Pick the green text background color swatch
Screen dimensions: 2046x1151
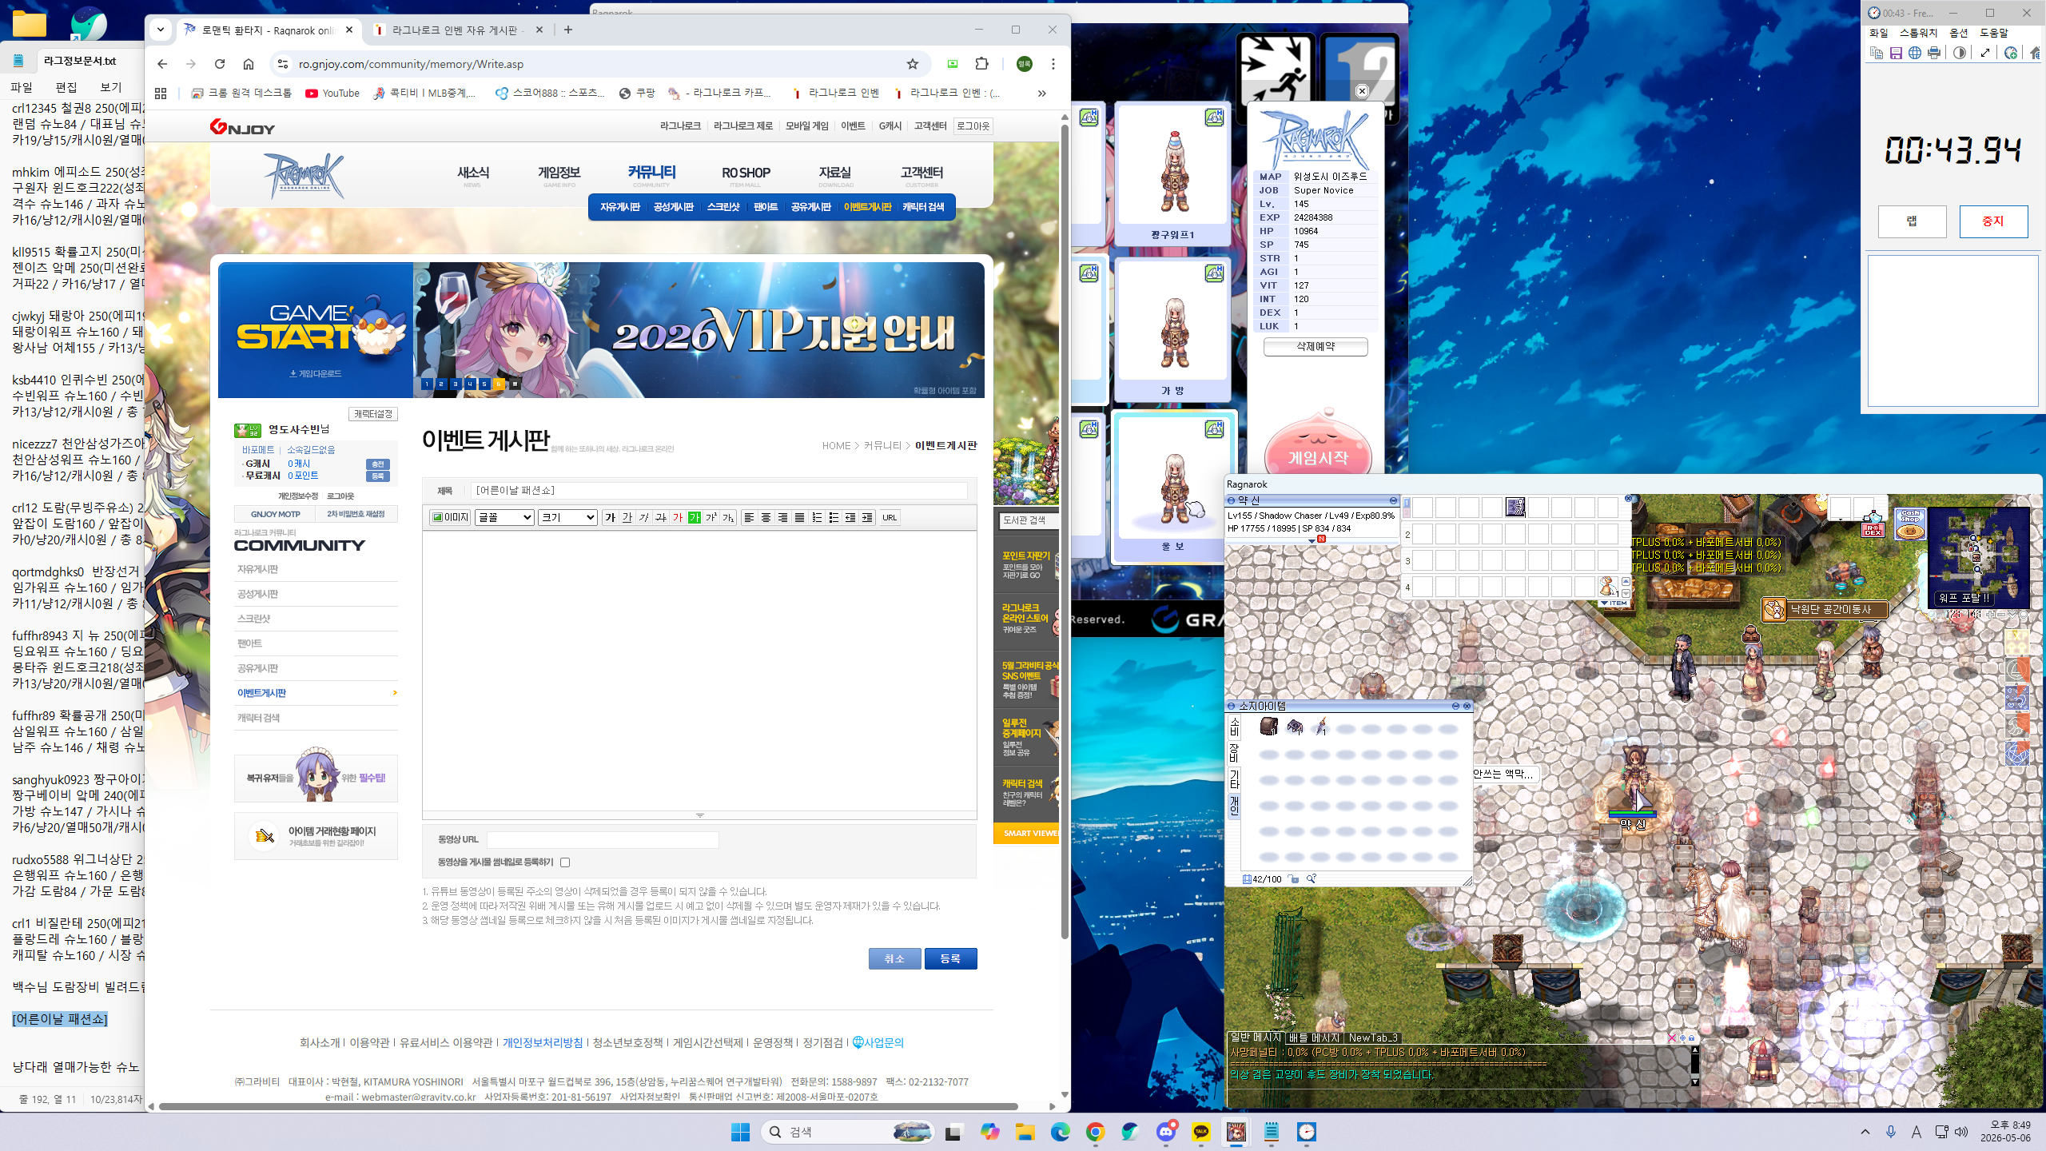click(x=695, y=518)
